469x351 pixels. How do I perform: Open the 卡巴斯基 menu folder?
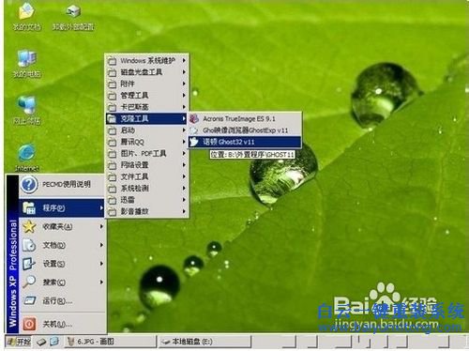click(x=146, y=107)
